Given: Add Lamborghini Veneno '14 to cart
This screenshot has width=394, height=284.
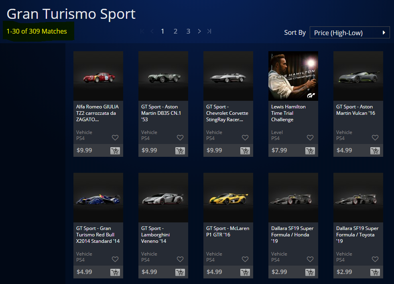Looking at the screenshot, I should click(180, 272).
